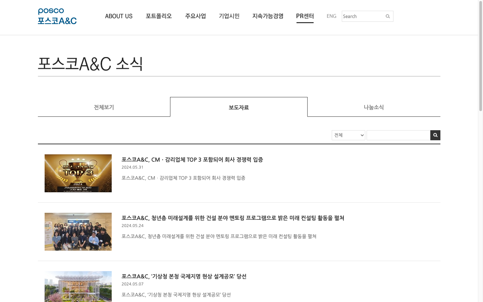Open the 기상청 building rendering thumbnail

[x=78, y=287]
